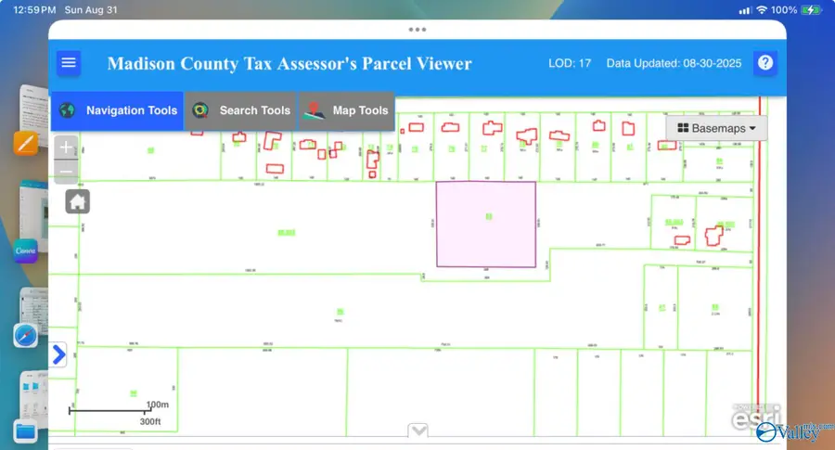Open Canva from the side dock

[25, 251]
